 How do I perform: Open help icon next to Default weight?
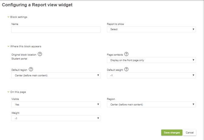pos(126,69)
